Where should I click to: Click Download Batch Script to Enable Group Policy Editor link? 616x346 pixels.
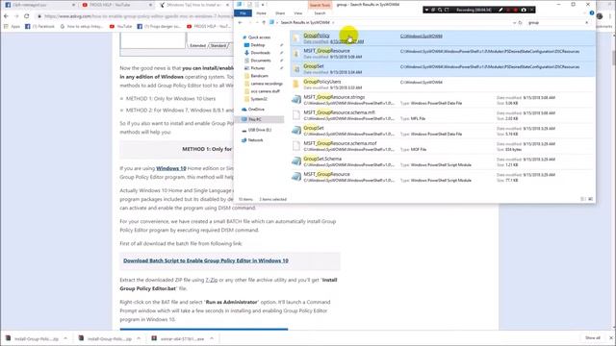click(x=205, y=260)
